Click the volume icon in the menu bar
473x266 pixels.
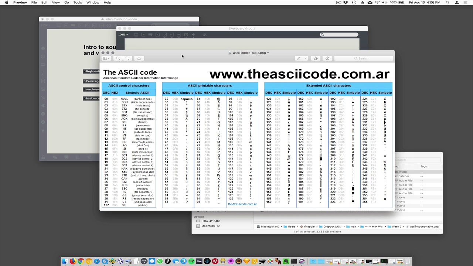[385, 3]
